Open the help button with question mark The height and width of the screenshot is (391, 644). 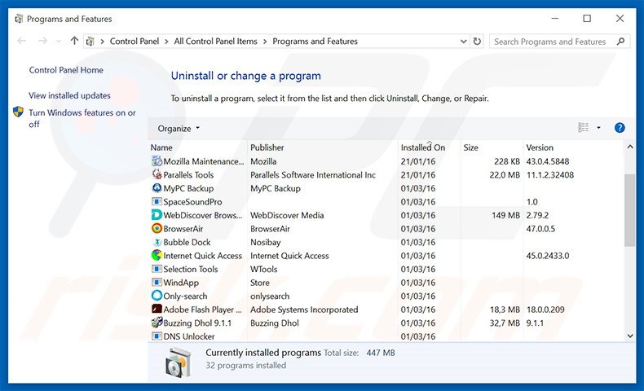tap(620, 128)
